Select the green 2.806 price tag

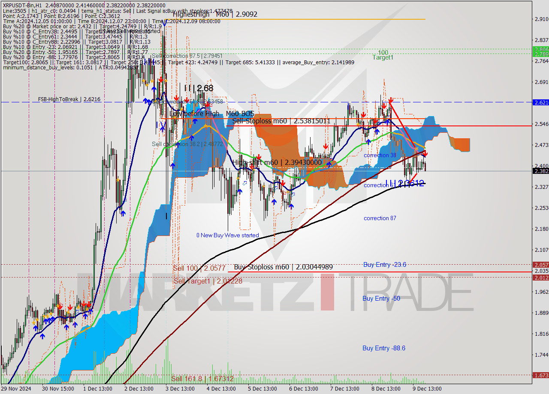coord(540,49)
